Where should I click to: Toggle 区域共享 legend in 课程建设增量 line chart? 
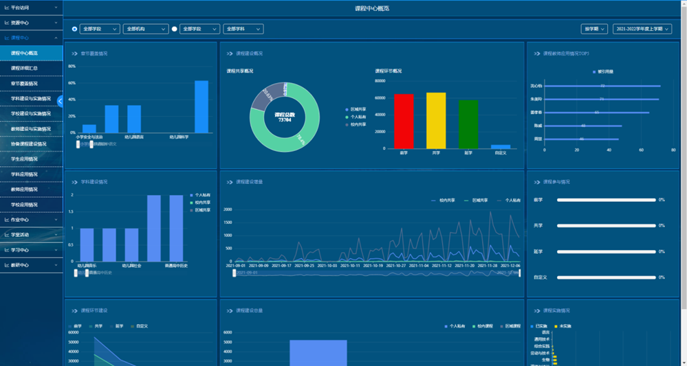(477, 201)
